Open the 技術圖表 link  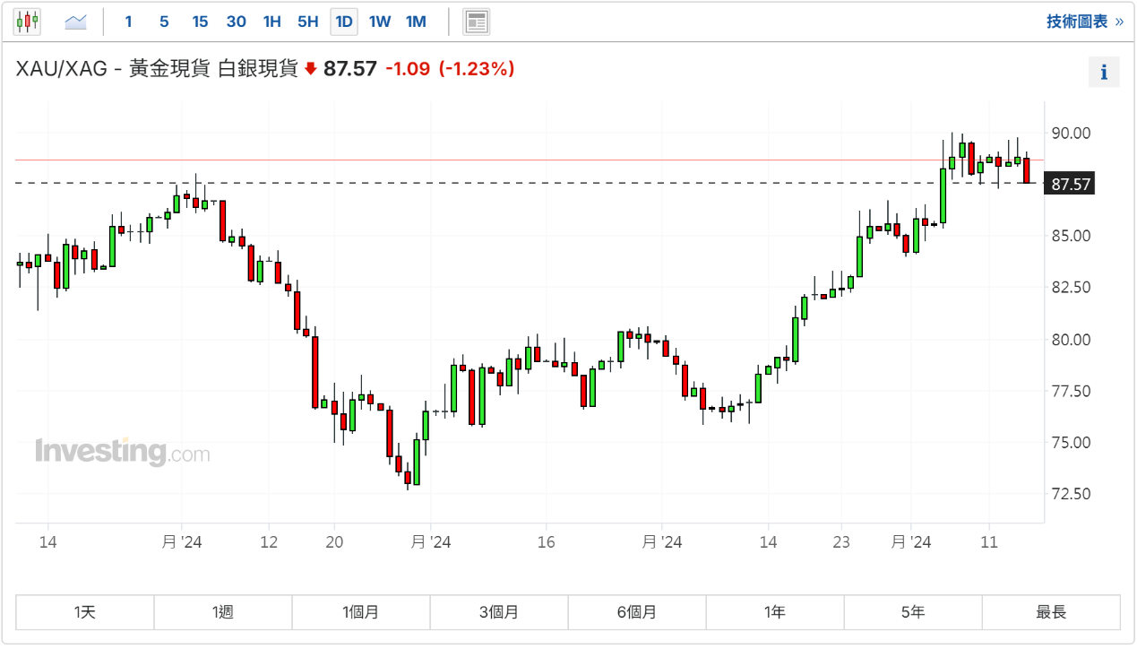[x=1084, y=22]
